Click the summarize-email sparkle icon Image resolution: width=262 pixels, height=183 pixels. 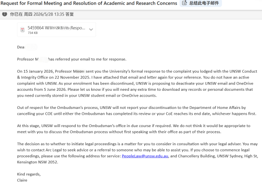pos(184,3)
